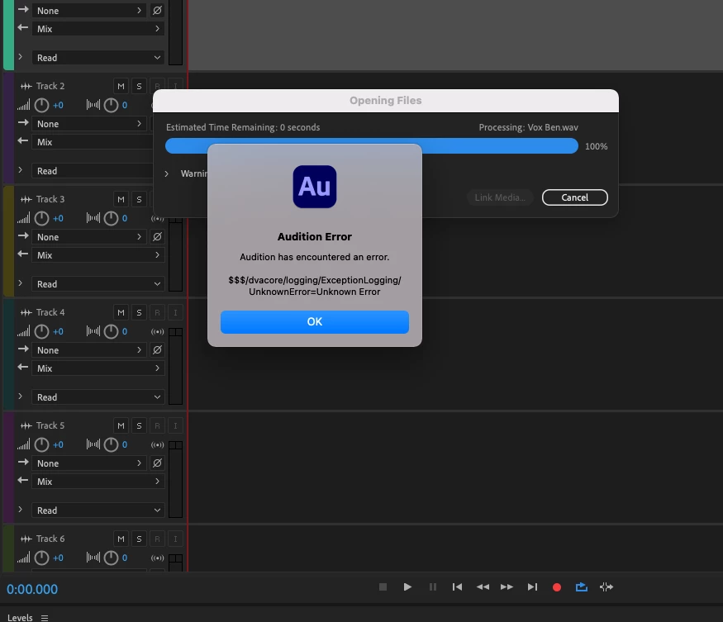Stop playback in transport controls

(383, 587)
